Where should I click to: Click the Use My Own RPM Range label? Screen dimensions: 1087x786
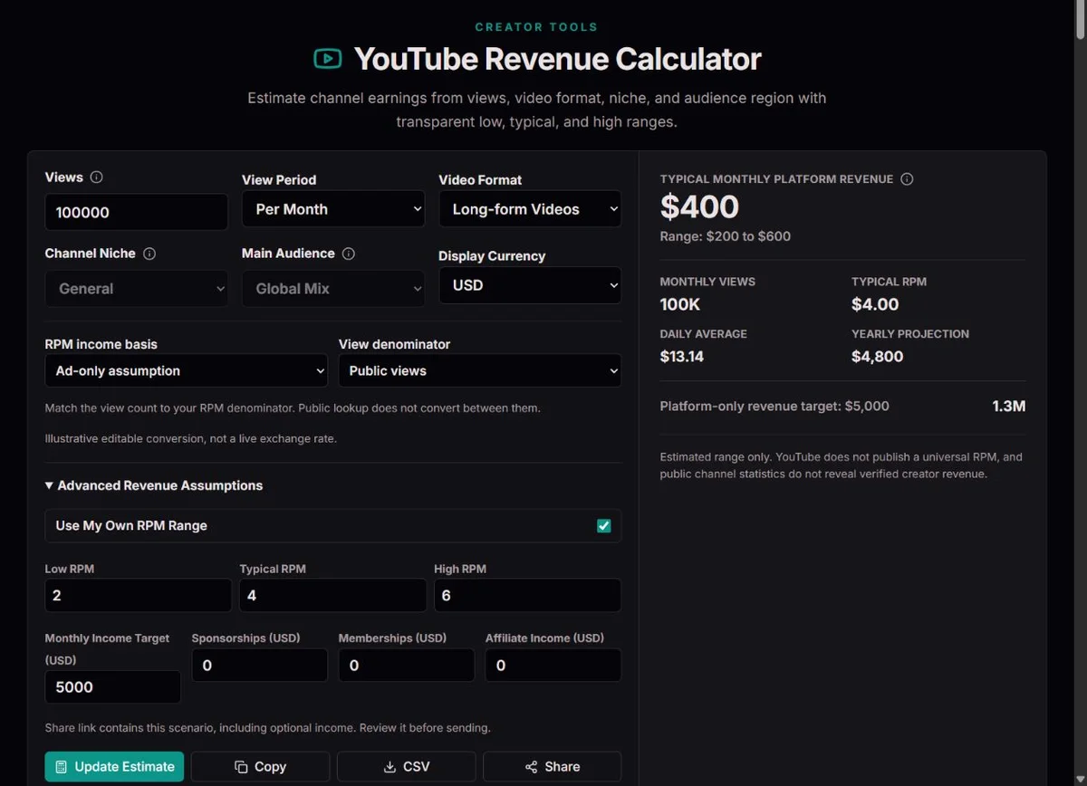click(131, 526)
